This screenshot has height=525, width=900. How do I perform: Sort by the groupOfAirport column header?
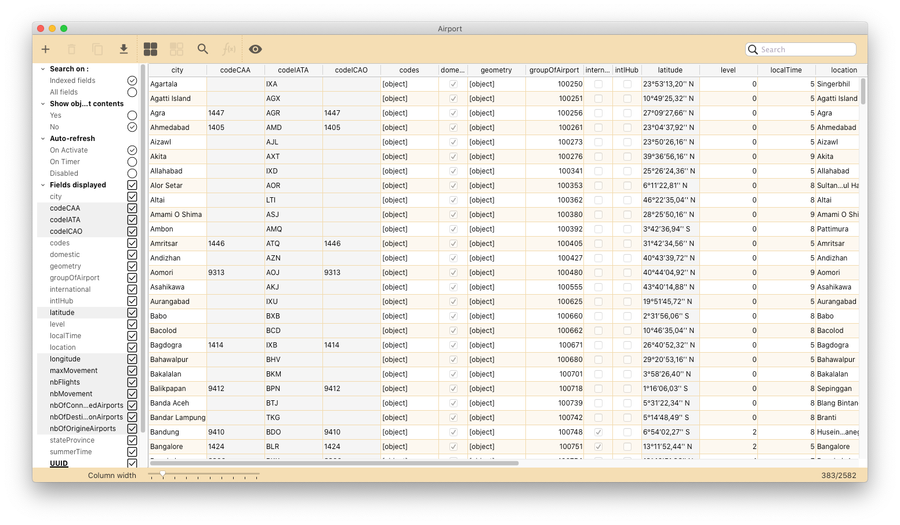click(554, 70)
